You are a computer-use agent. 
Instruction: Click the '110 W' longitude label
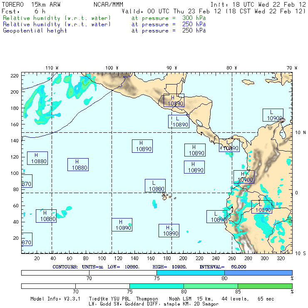click(x=52, y=68)
